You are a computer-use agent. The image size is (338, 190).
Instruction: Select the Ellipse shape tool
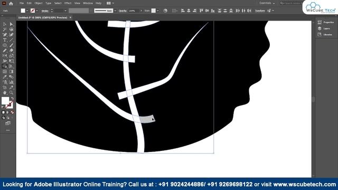(5, 45)
